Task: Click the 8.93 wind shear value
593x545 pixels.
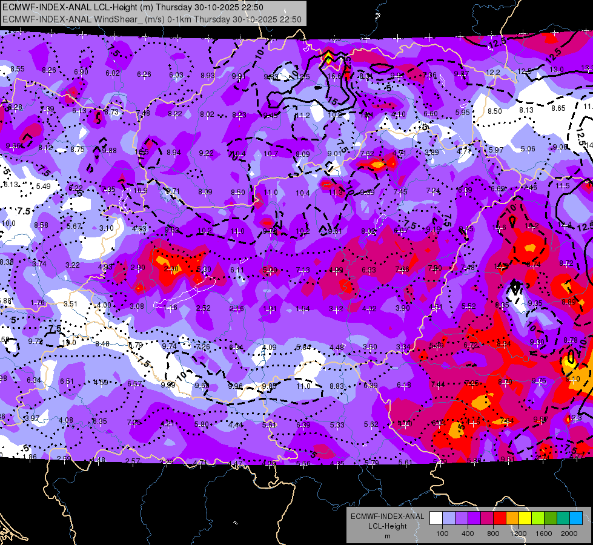Action: 208,76
